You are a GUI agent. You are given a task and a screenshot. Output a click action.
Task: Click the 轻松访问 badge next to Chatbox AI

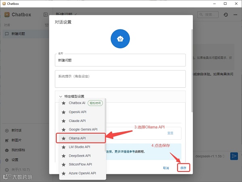95,103
